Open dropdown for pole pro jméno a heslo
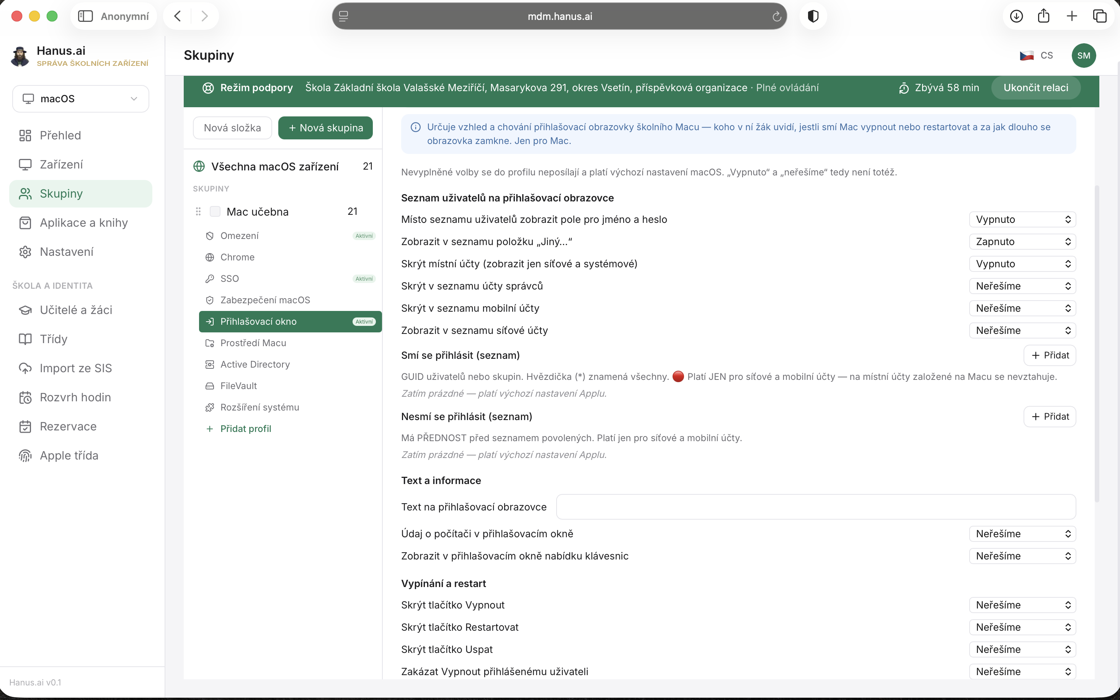The height and width of the screenshot is (700, 1120). coord(1022,219)
